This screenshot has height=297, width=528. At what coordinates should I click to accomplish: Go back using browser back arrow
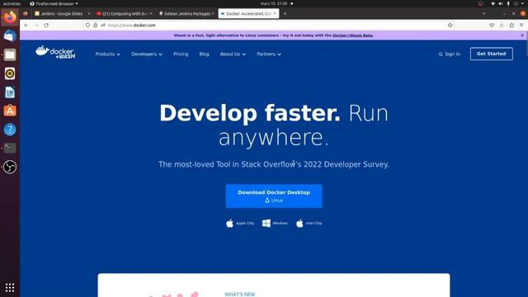[26, 26]
